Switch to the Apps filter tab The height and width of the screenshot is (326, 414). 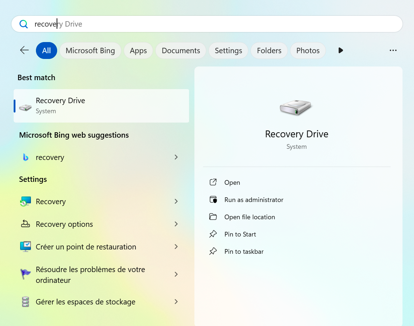138,51
